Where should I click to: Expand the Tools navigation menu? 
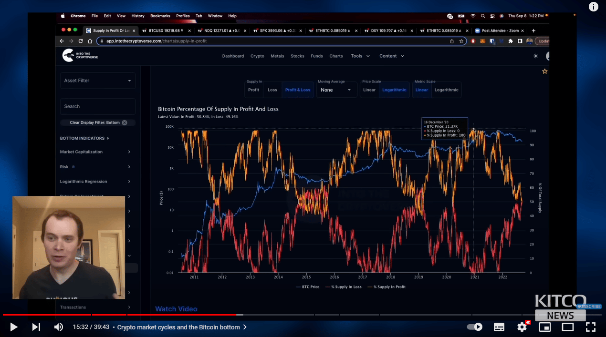click(x=360, y=56)
